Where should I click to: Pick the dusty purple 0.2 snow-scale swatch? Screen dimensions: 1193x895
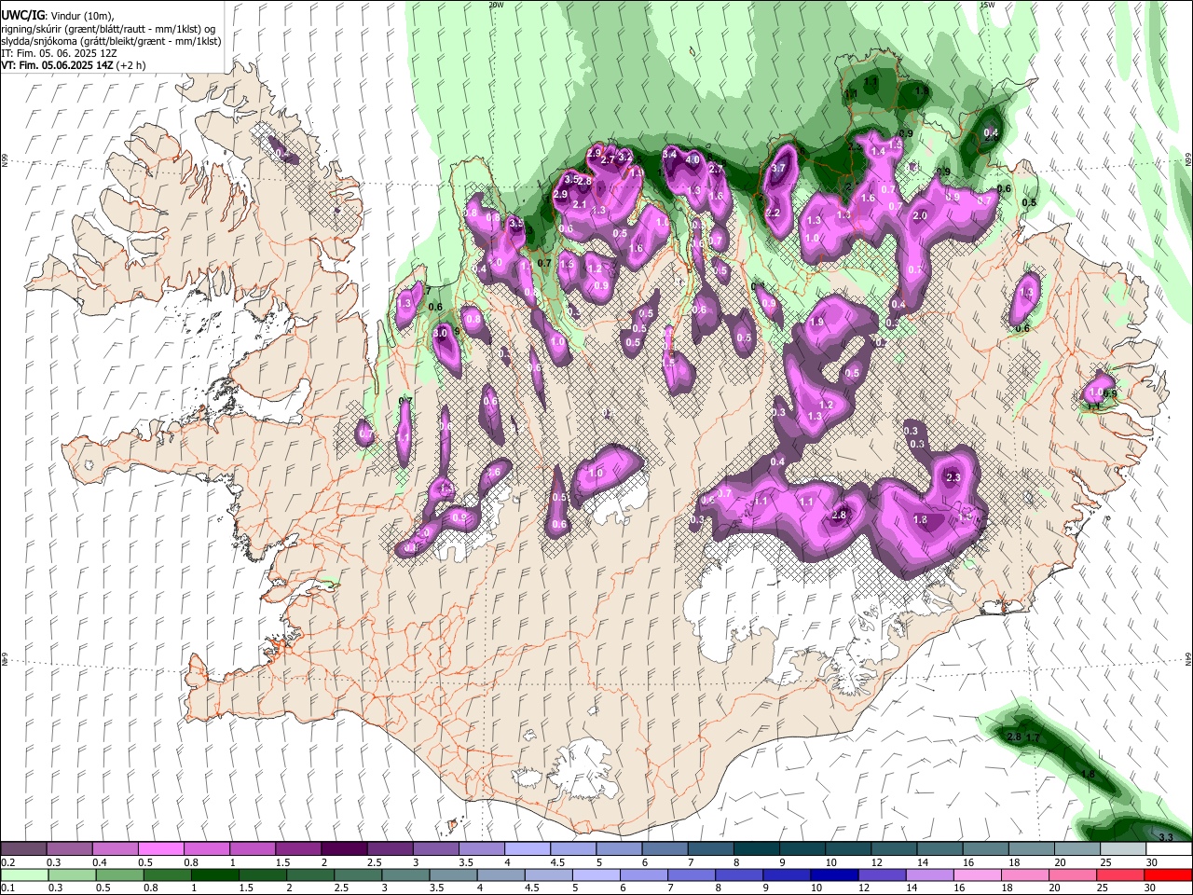[23, 849]
